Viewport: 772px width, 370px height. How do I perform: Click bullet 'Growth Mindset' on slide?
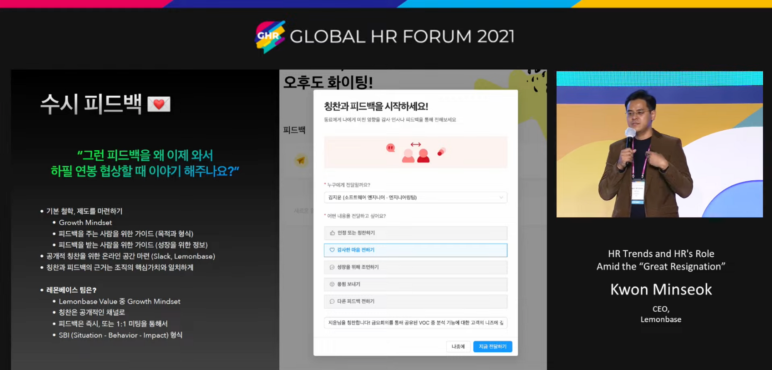pos(85,223)
